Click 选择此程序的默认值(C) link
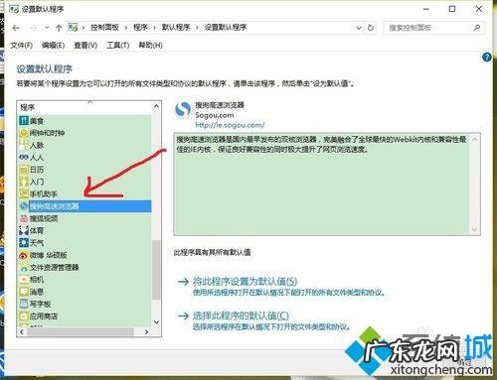The height and width of the screenshot is (380, 497). pos(241,316)
